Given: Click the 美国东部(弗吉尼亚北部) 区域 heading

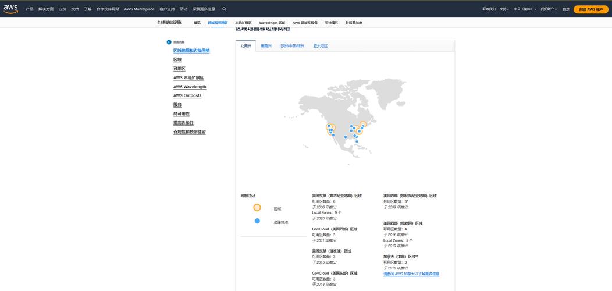Looking at the screenshot, I should click(x=337, y=196).
